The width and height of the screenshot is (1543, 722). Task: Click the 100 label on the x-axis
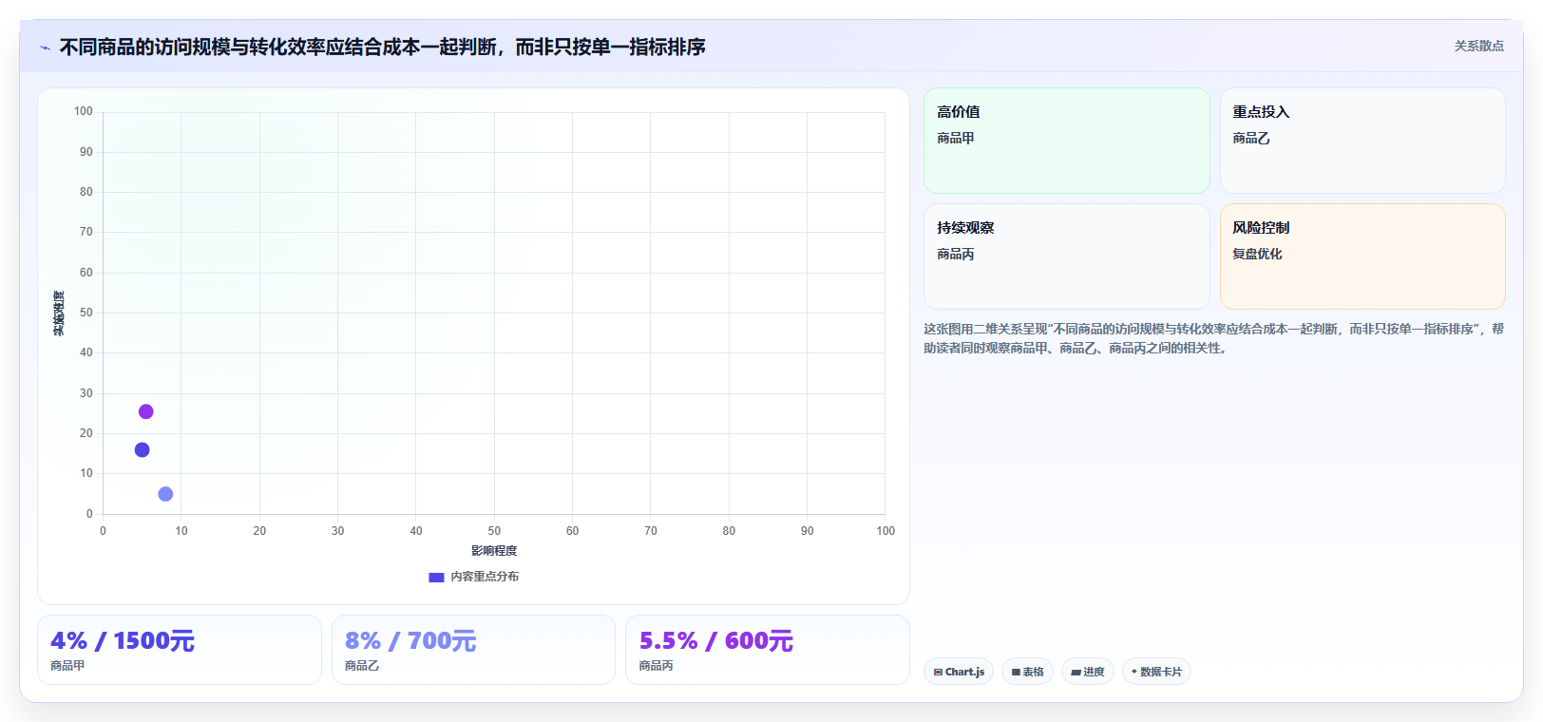(886, 531)
